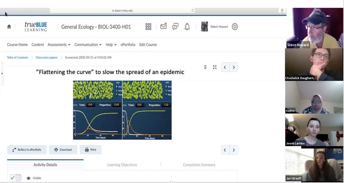
Task: Open the subscription alerts chat icon
Action: click(x=175, y=27)
